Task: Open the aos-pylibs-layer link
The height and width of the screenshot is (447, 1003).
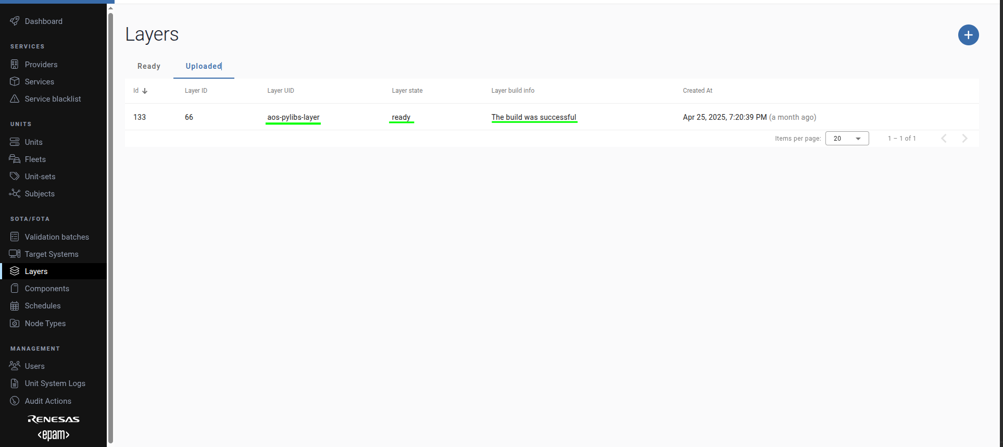Action: (293, 117)
